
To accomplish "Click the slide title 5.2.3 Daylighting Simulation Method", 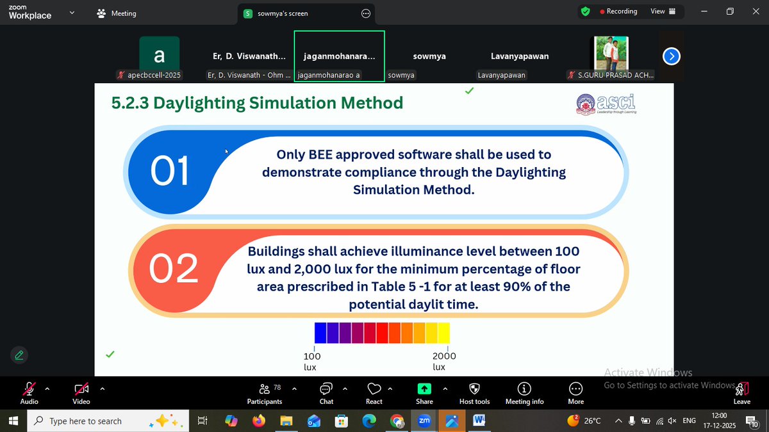I will tap(257, 102).
